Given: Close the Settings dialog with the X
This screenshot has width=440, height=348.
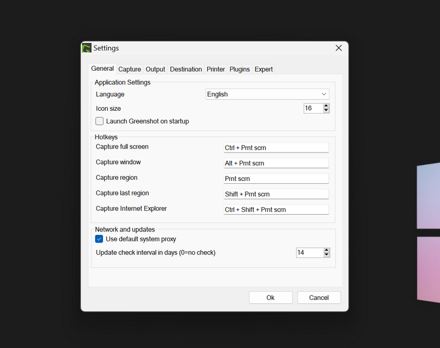Looking at the screenshot, I should pyautogui.click(x=339, y=48).
